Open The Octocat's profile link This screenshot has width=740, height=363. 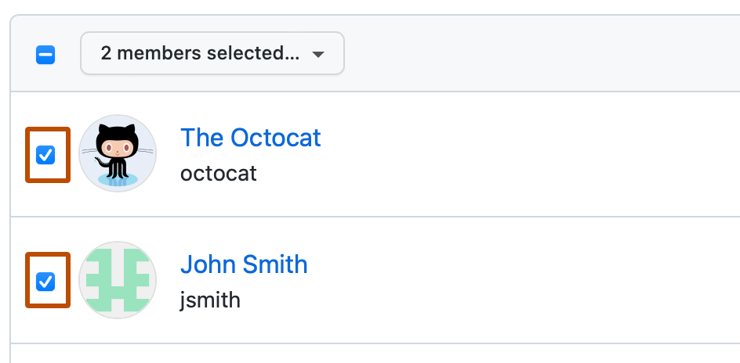pyautogui.click(x=250, y=138)
